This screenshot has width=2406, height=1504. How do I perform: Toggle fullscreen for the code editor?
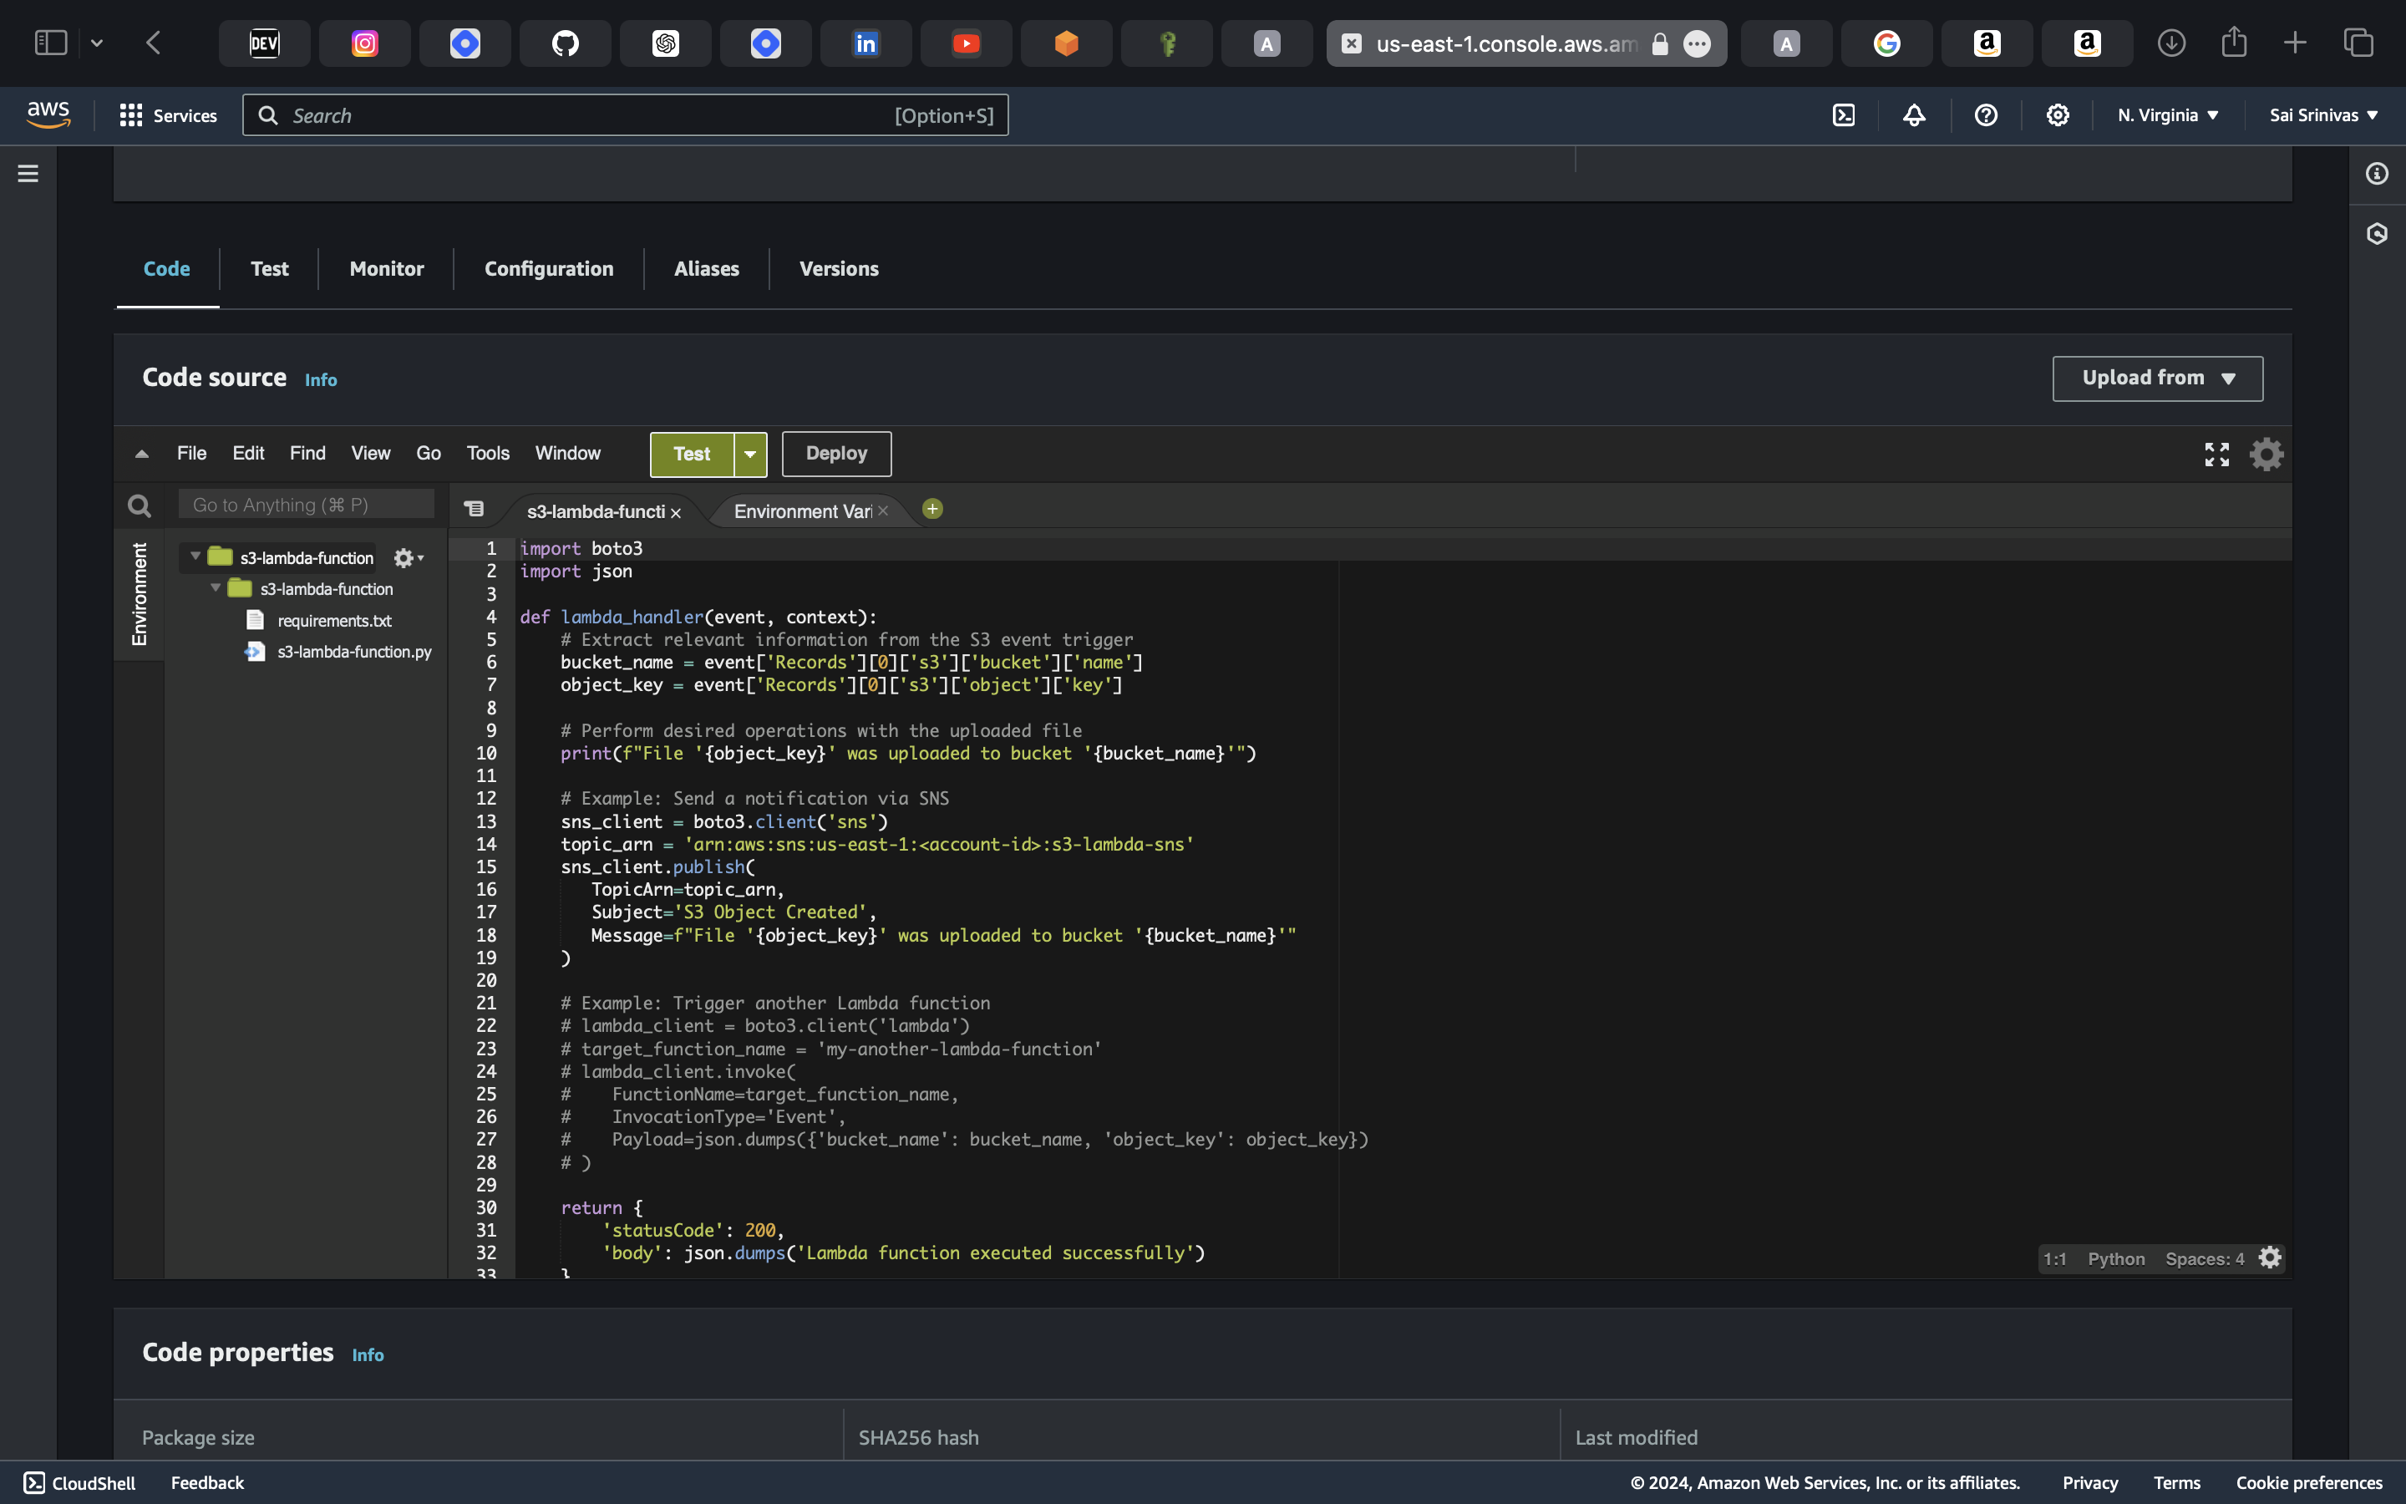coord(2216,455)
